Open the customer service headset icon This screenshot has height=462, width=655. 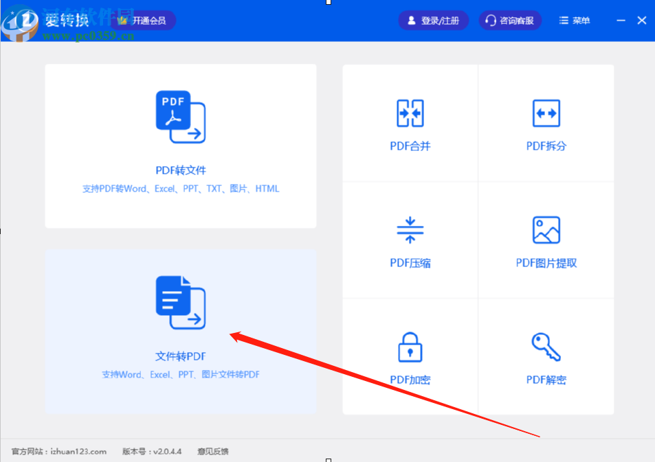click(489, 20)
